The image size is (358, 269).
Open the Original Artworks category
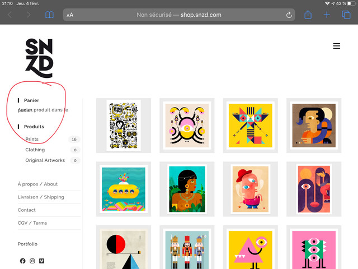(45, 160)
